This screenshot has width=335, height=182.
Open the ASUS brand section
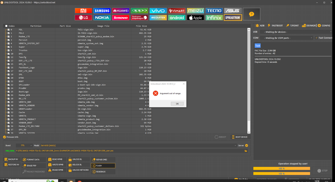click(x=233, y=11)
